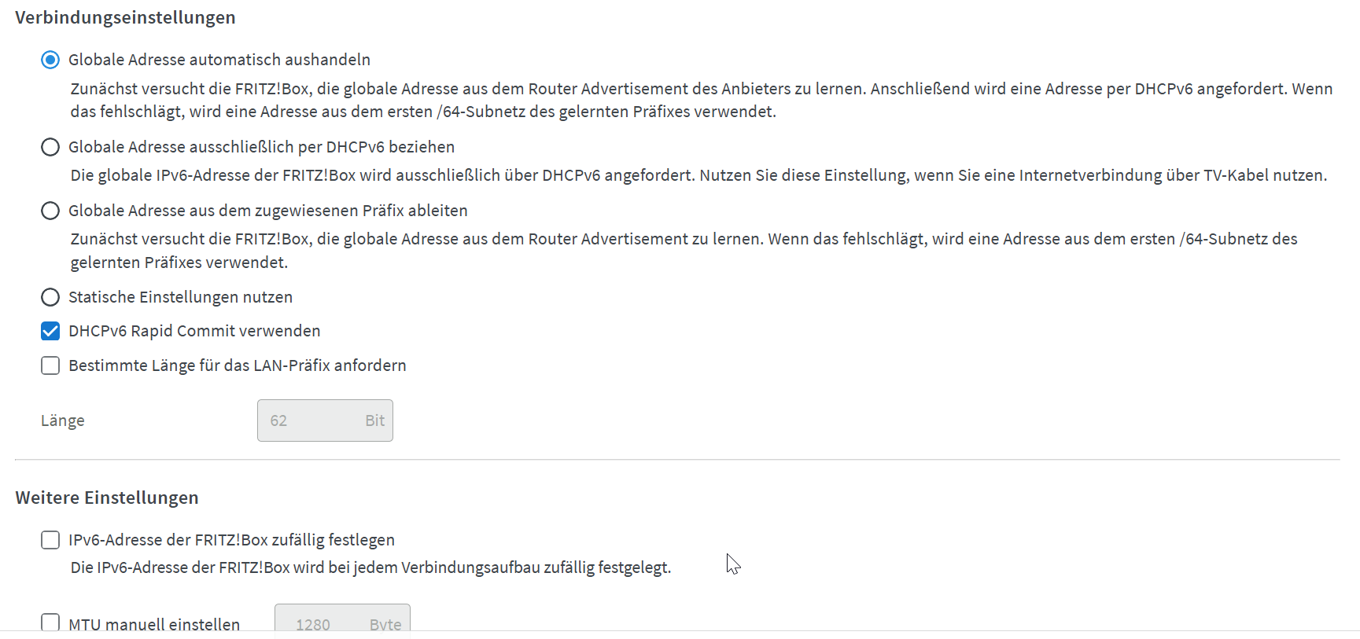The height and width of the screenshot is (639, 1360).
Task: Click the description starting 'Die globale IPv6-Adresse der FRITZ!Box'
Action: click(x=698, y=175)
